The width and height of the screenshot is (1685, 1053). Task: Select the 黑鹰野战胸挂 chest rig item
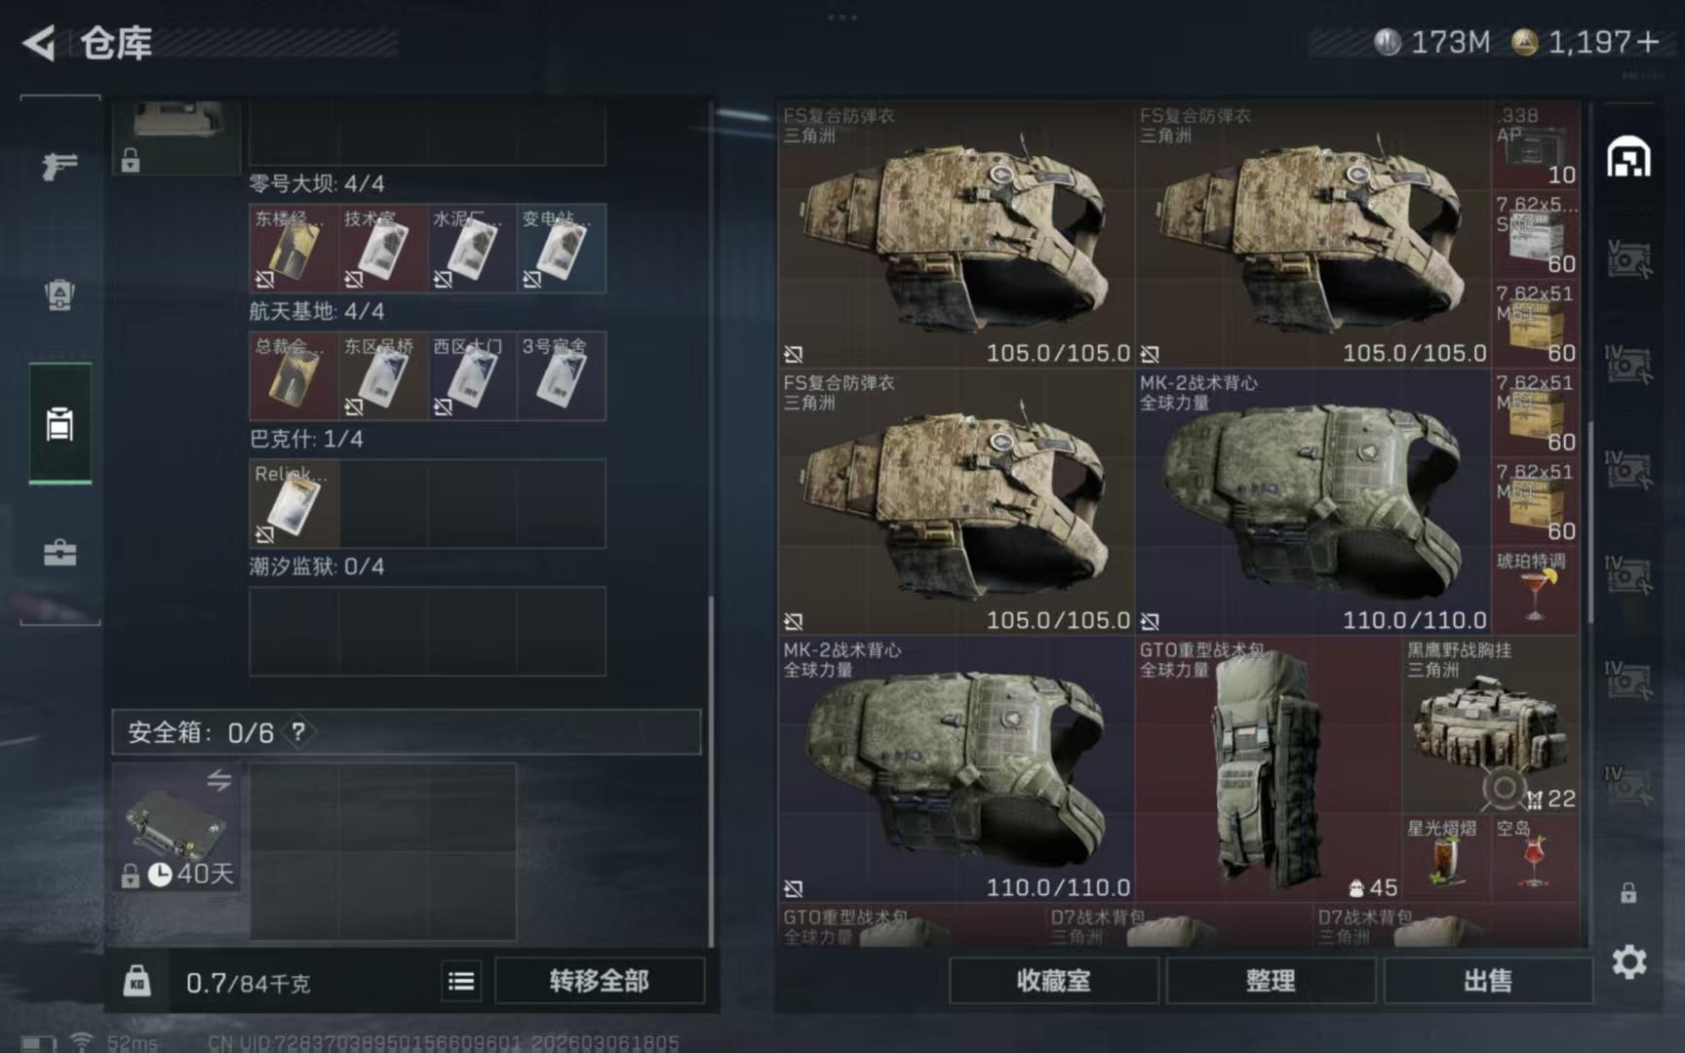coord(1490,724)
